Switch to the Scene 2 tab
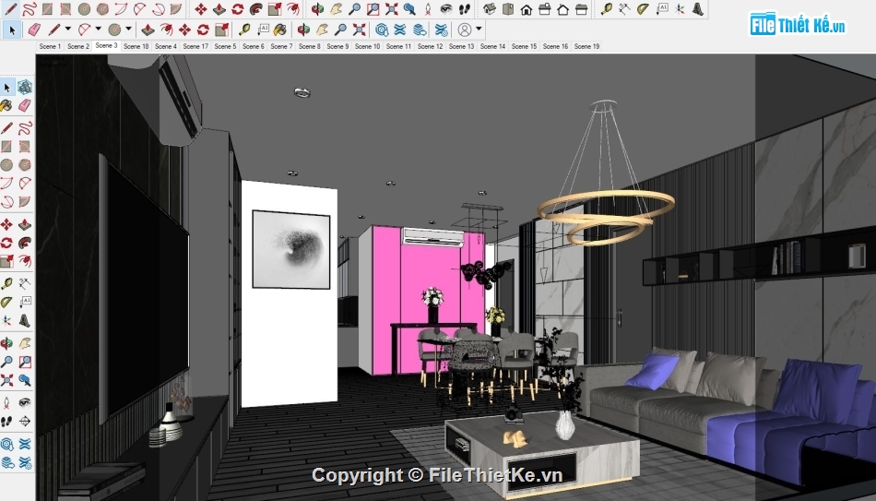876x501 pixels. 78,46
